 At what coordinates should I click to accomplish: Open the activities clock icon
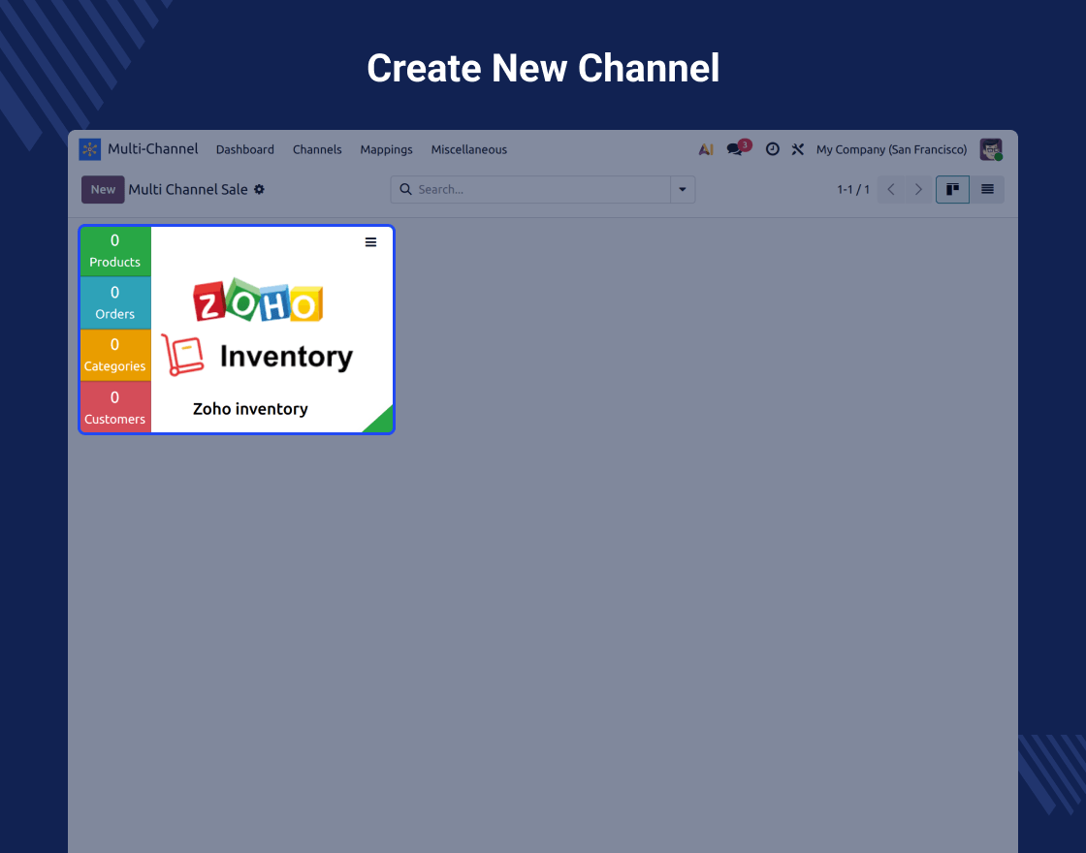pos(772,149)
